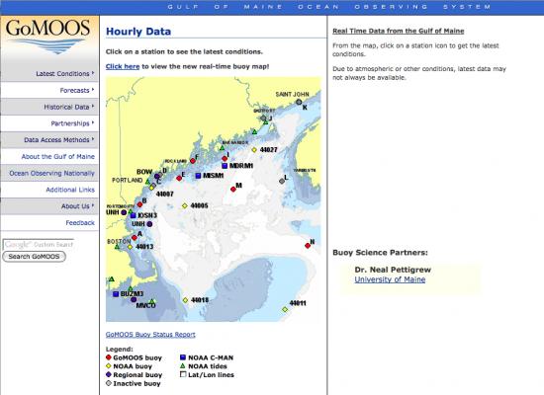This screenshot has width=544, height=395.
Task: Select MISM1 C-MAN station blue square
Action: (x=198, y=176)
